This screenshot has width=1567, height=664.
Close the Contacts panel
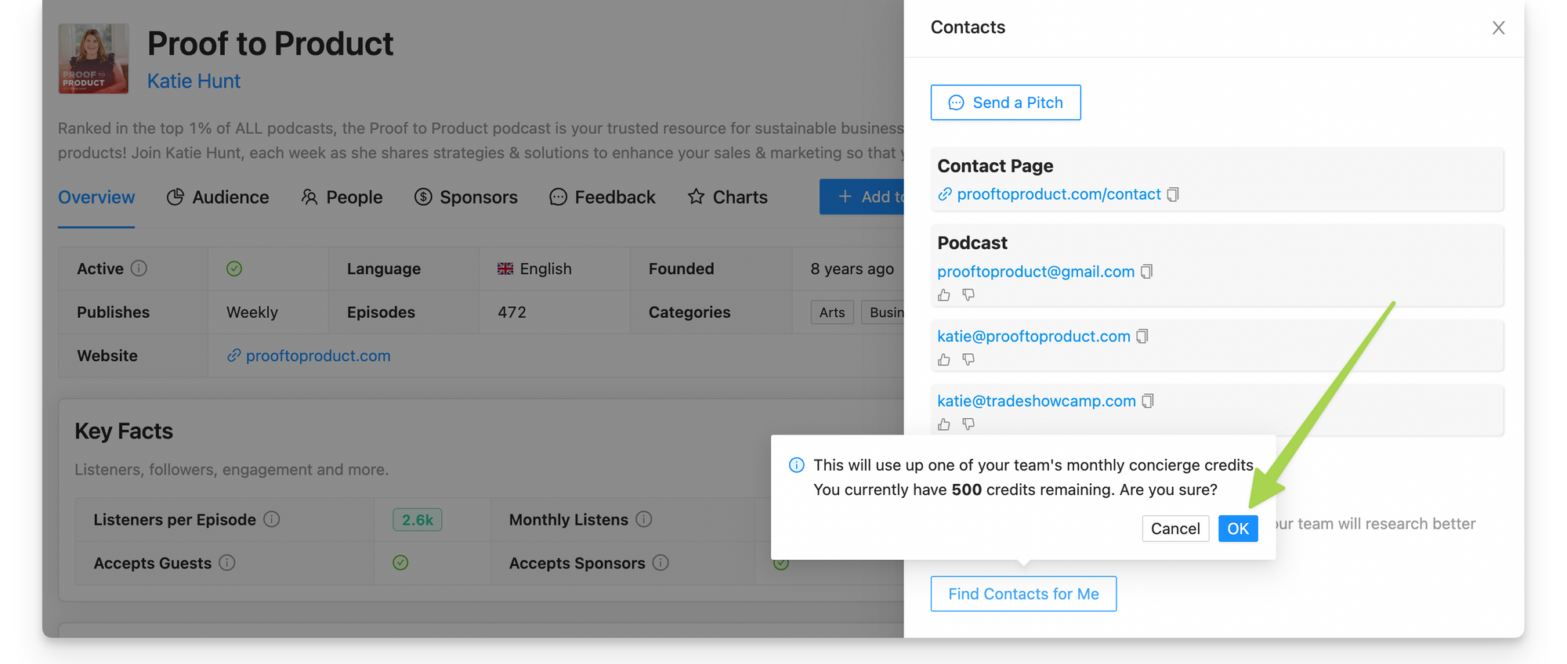(x=1498, y=27)
